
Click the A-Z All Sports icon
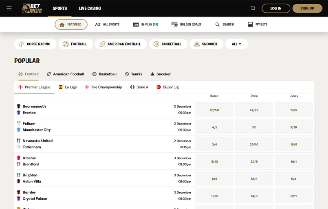[x=98, y=24]
